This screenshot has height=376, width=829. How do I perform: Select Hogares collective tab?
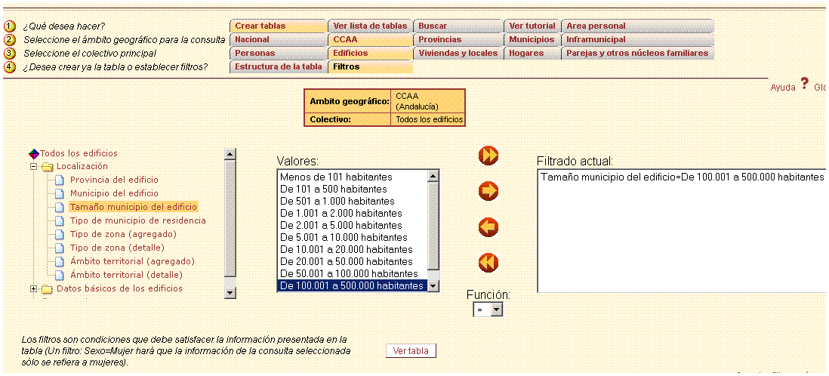click(532, 54)
